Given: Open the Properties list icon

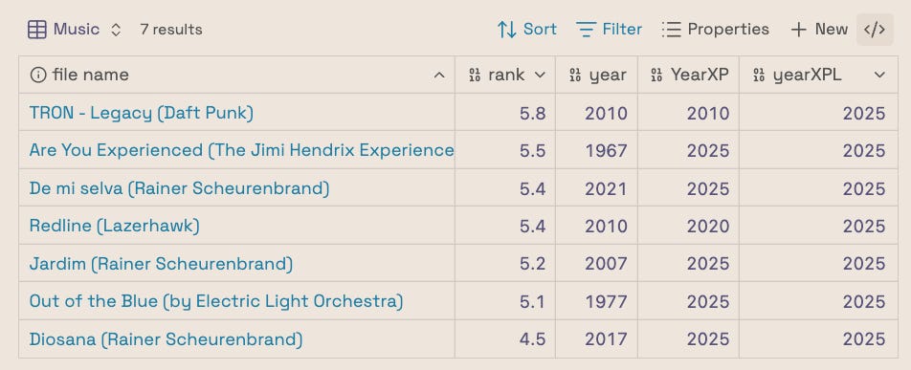Looking at the screenshot, I should pos(671,30).
